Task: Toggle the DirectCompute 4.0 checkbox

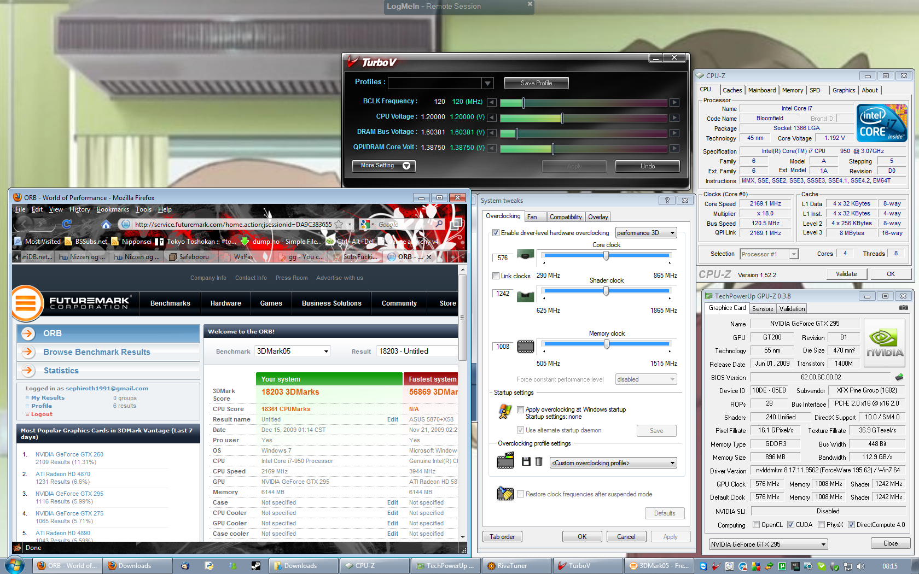Action: 851,525
